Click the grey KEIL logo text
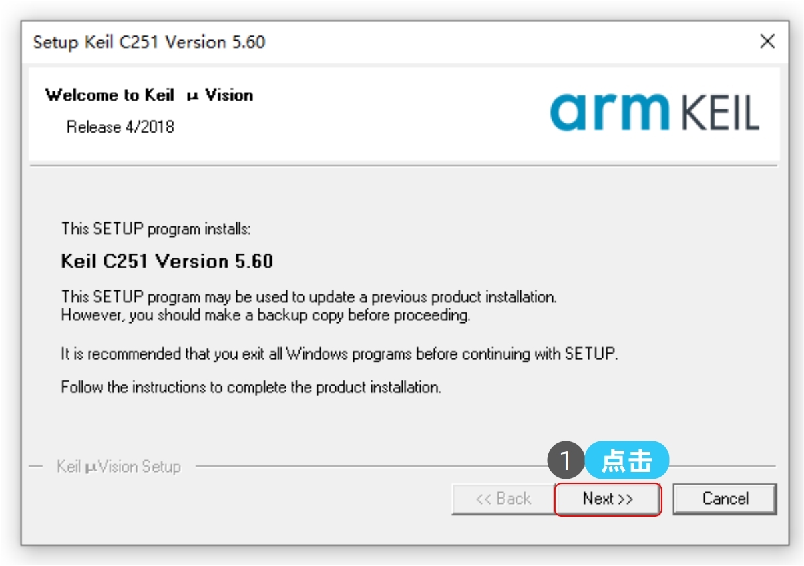804x566 pixels. click(720, 113)
